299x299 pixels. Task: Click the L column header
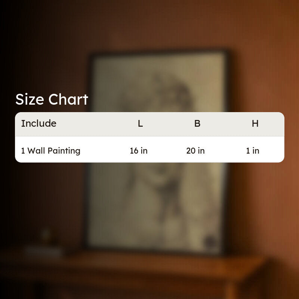[x=141, y=124]
